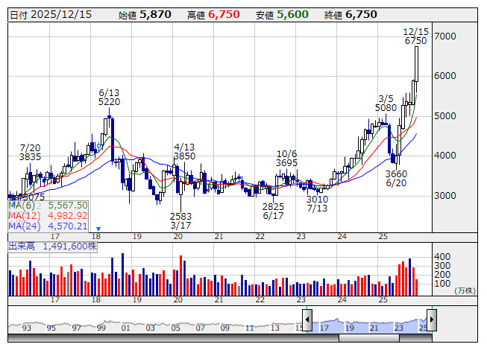Click the 始値 5,870 open value
This screenshot has height=350, width=487.
[145, 15]
